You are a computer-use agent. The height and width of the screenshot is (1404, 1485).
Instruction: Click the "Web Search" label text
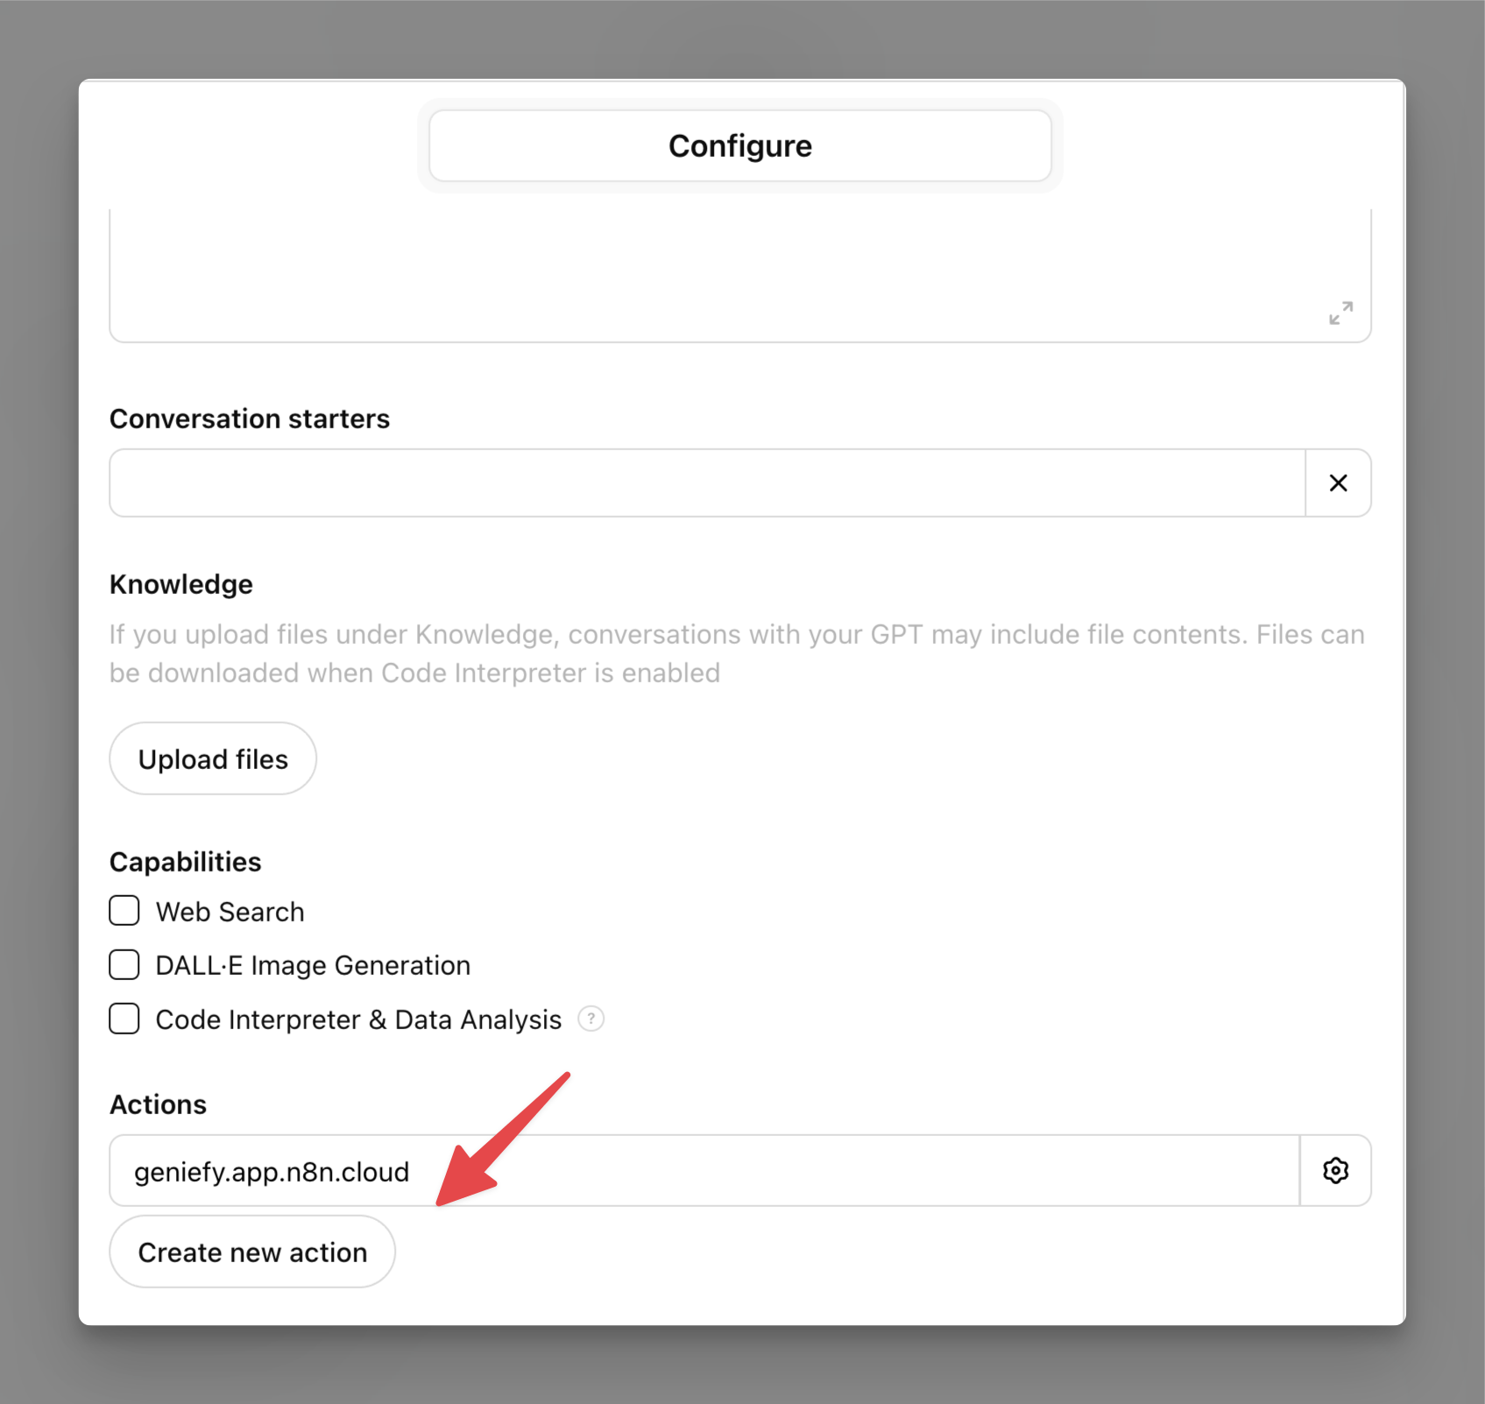tap(230, 912)
